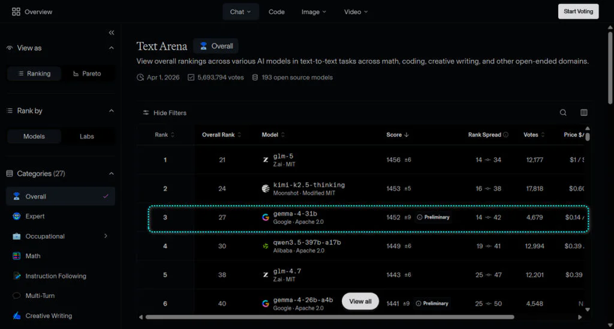Open the Code tab

(x=276, y=11)
